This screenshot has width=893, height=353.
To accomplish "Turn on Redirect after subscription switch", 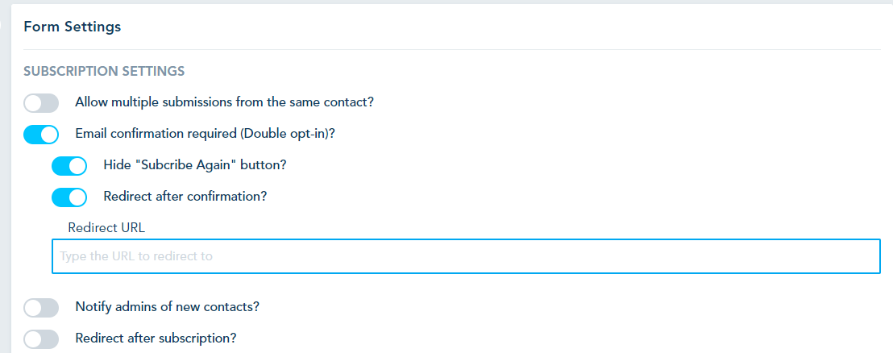I will (x=41, y=338).
